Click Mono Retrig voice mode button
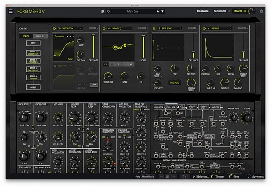The image size is (271, 187). pos(148,177)
